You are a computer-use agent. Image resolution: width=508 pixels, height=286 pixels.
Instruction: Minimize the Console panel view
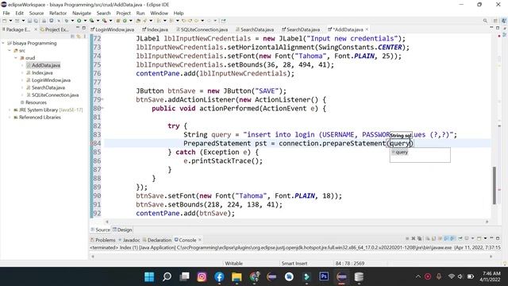click(x=491, y=238)
